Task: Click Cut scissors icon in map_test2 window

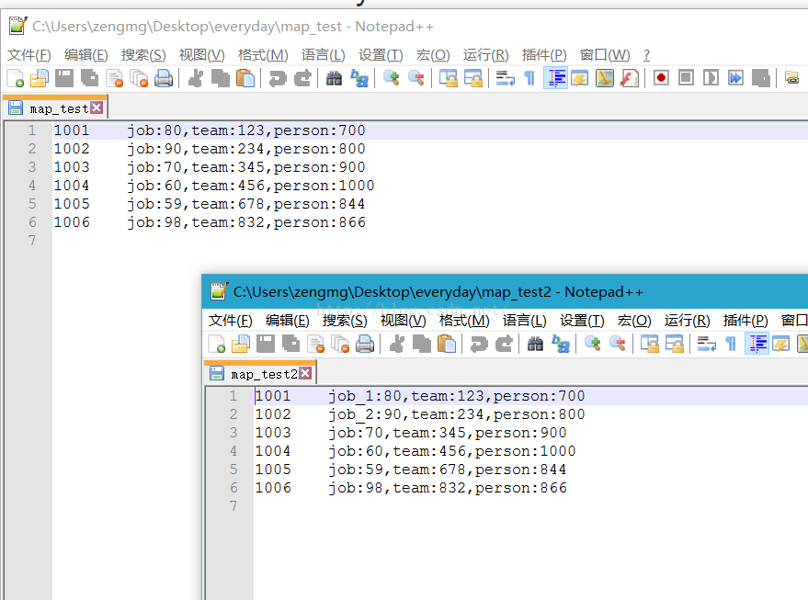Action: (x=397, y=344)
